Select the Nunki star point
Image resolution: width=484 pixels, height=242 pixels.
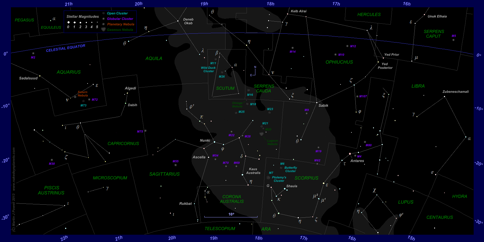tap(214, 142)
